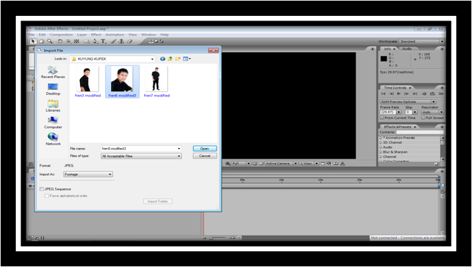The width and height of the screenshot is (472, 267).
Task: Select the Pan Behind tool
Action: tap(77, 41)
